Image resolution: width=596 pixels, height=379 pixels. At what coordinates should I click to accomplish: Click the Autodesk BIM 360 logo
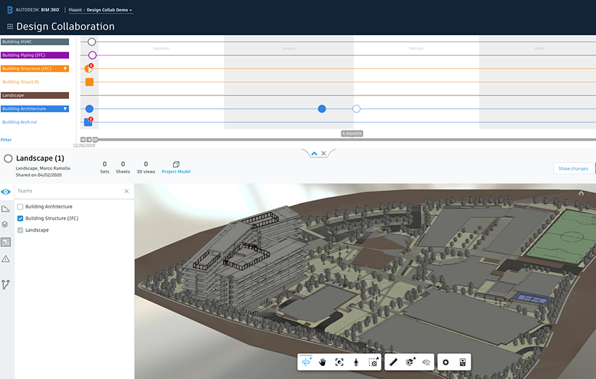pos(33,10)
